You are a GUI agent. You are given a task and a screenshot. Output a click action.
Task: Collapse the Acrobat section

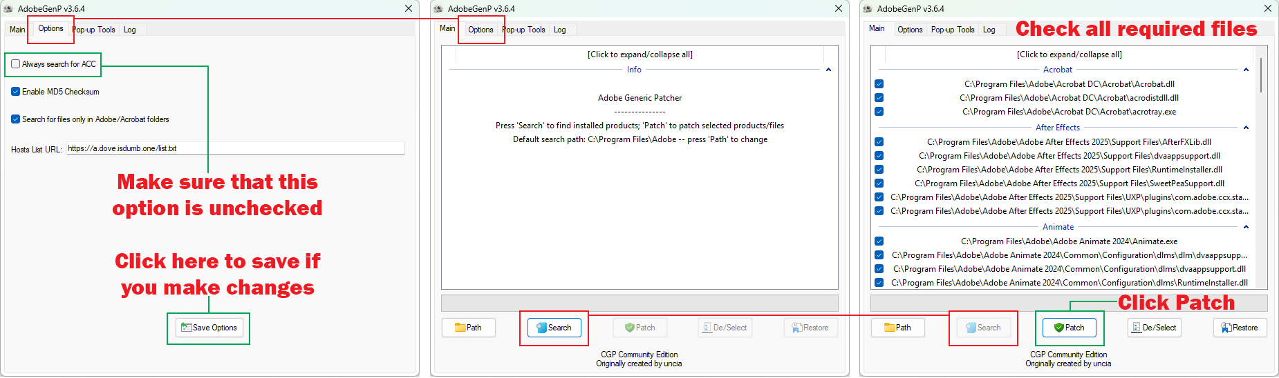[x=1246, y=70]
